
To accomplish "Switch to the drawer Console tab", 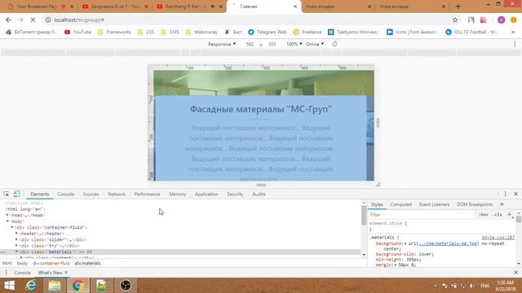I will [22, 273].
